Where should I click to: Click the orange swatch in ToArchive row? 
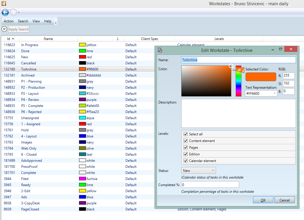click(x=82, y=69)
